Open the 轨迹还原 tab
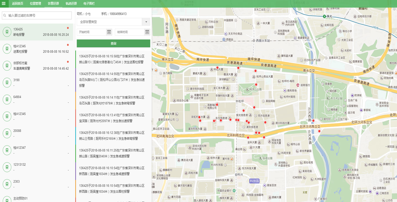Image resolution: width=397 pixels, height=202 pixels. [x=71, y=4]
